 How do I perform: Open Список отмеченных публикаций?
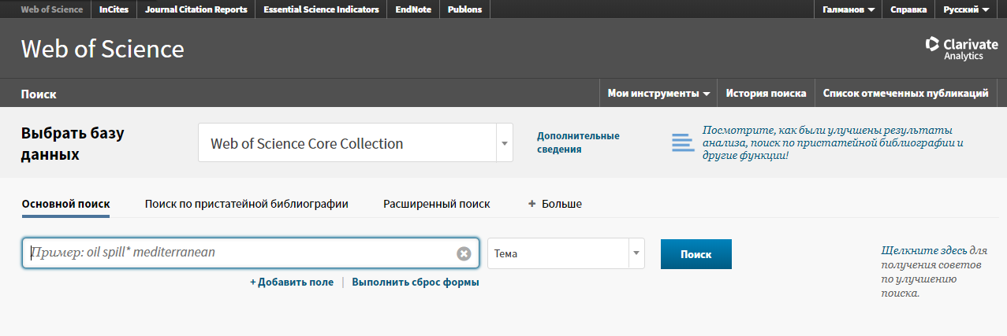pos(905,93)
